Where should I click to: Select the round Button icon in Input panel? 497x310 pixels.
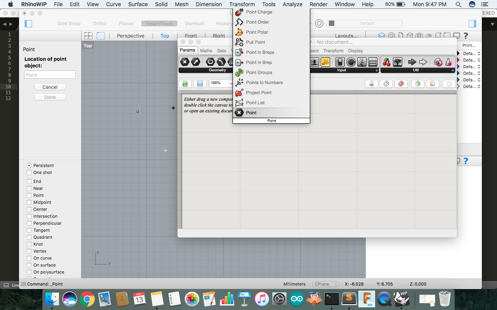coord(351,62)
